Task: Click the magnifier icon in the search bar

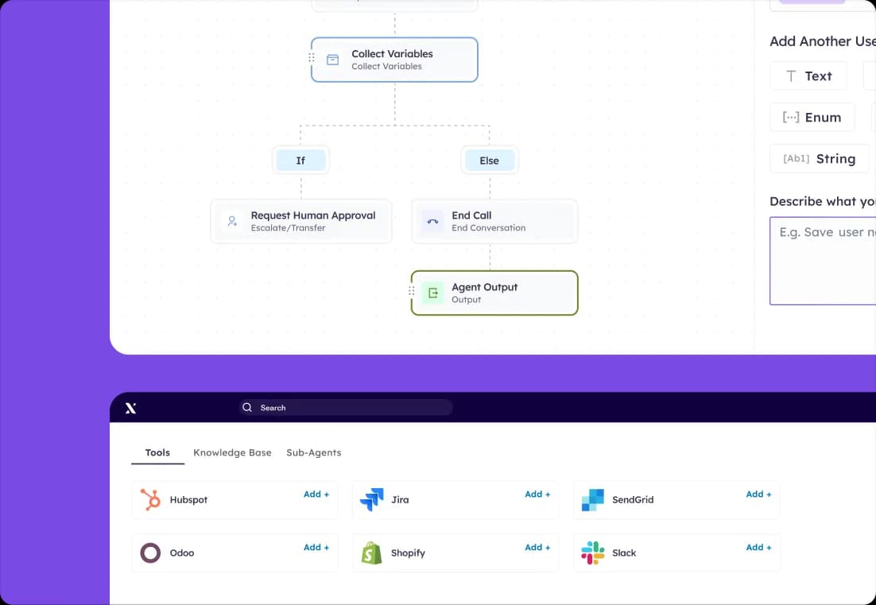Action: coord(247,407)
